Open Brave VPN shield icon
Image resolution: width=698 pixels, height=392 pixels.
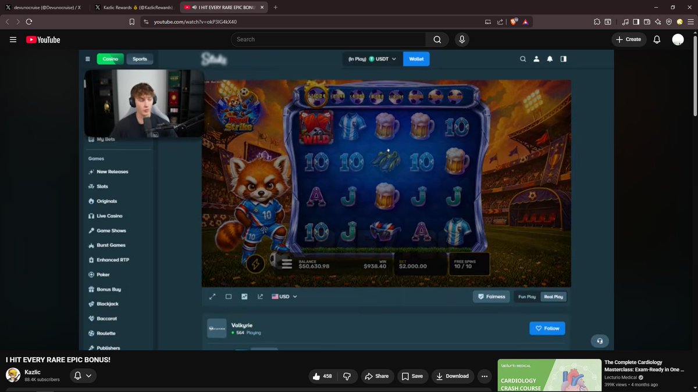click(669, 21)
